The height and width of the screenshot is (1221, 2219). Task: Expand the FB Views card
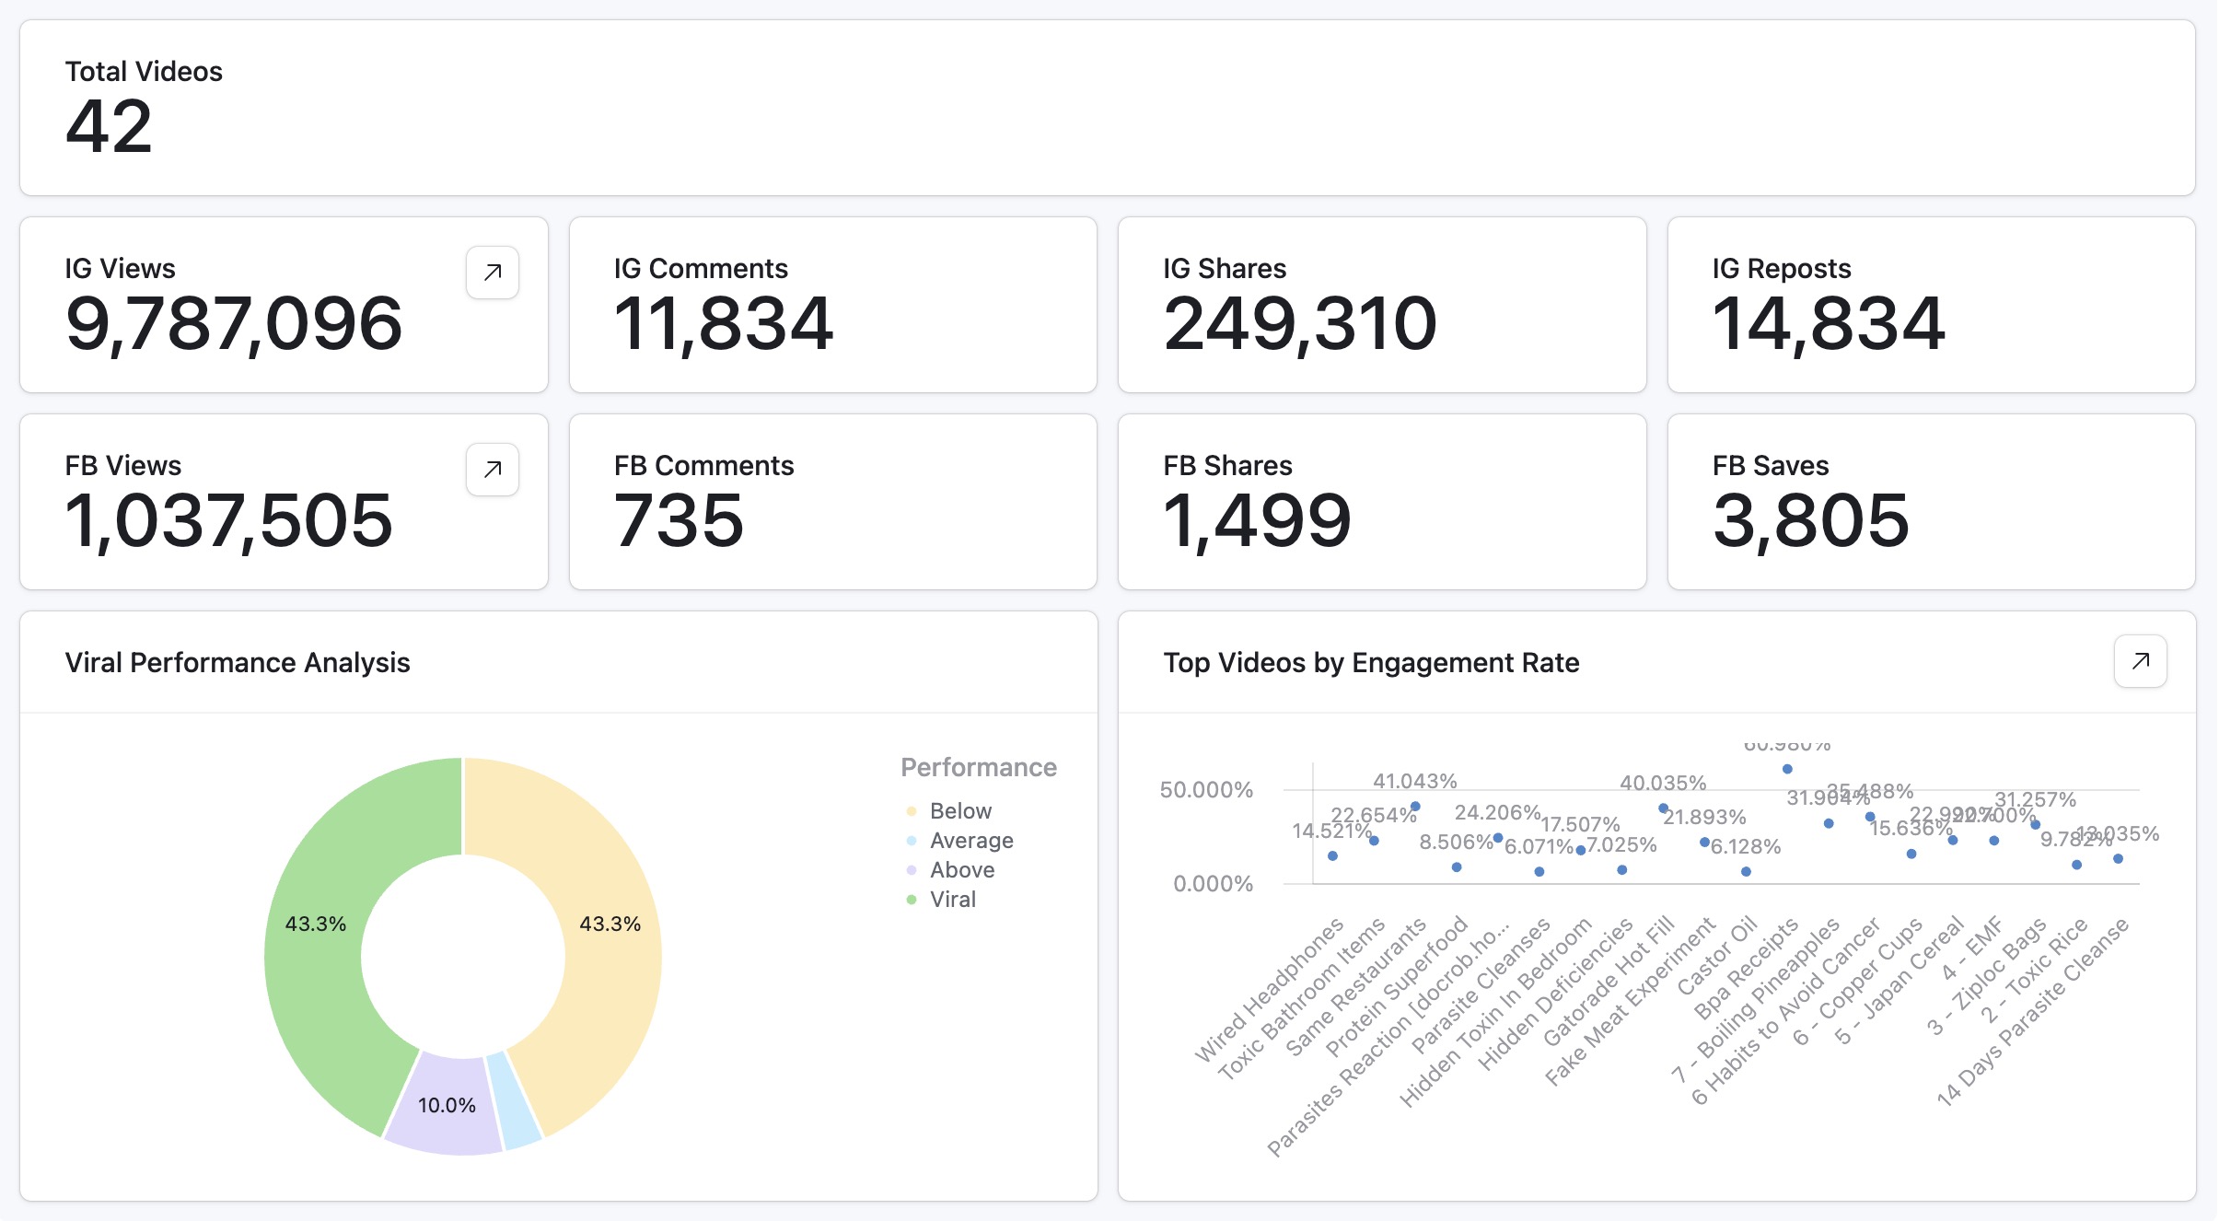point(491,469)
